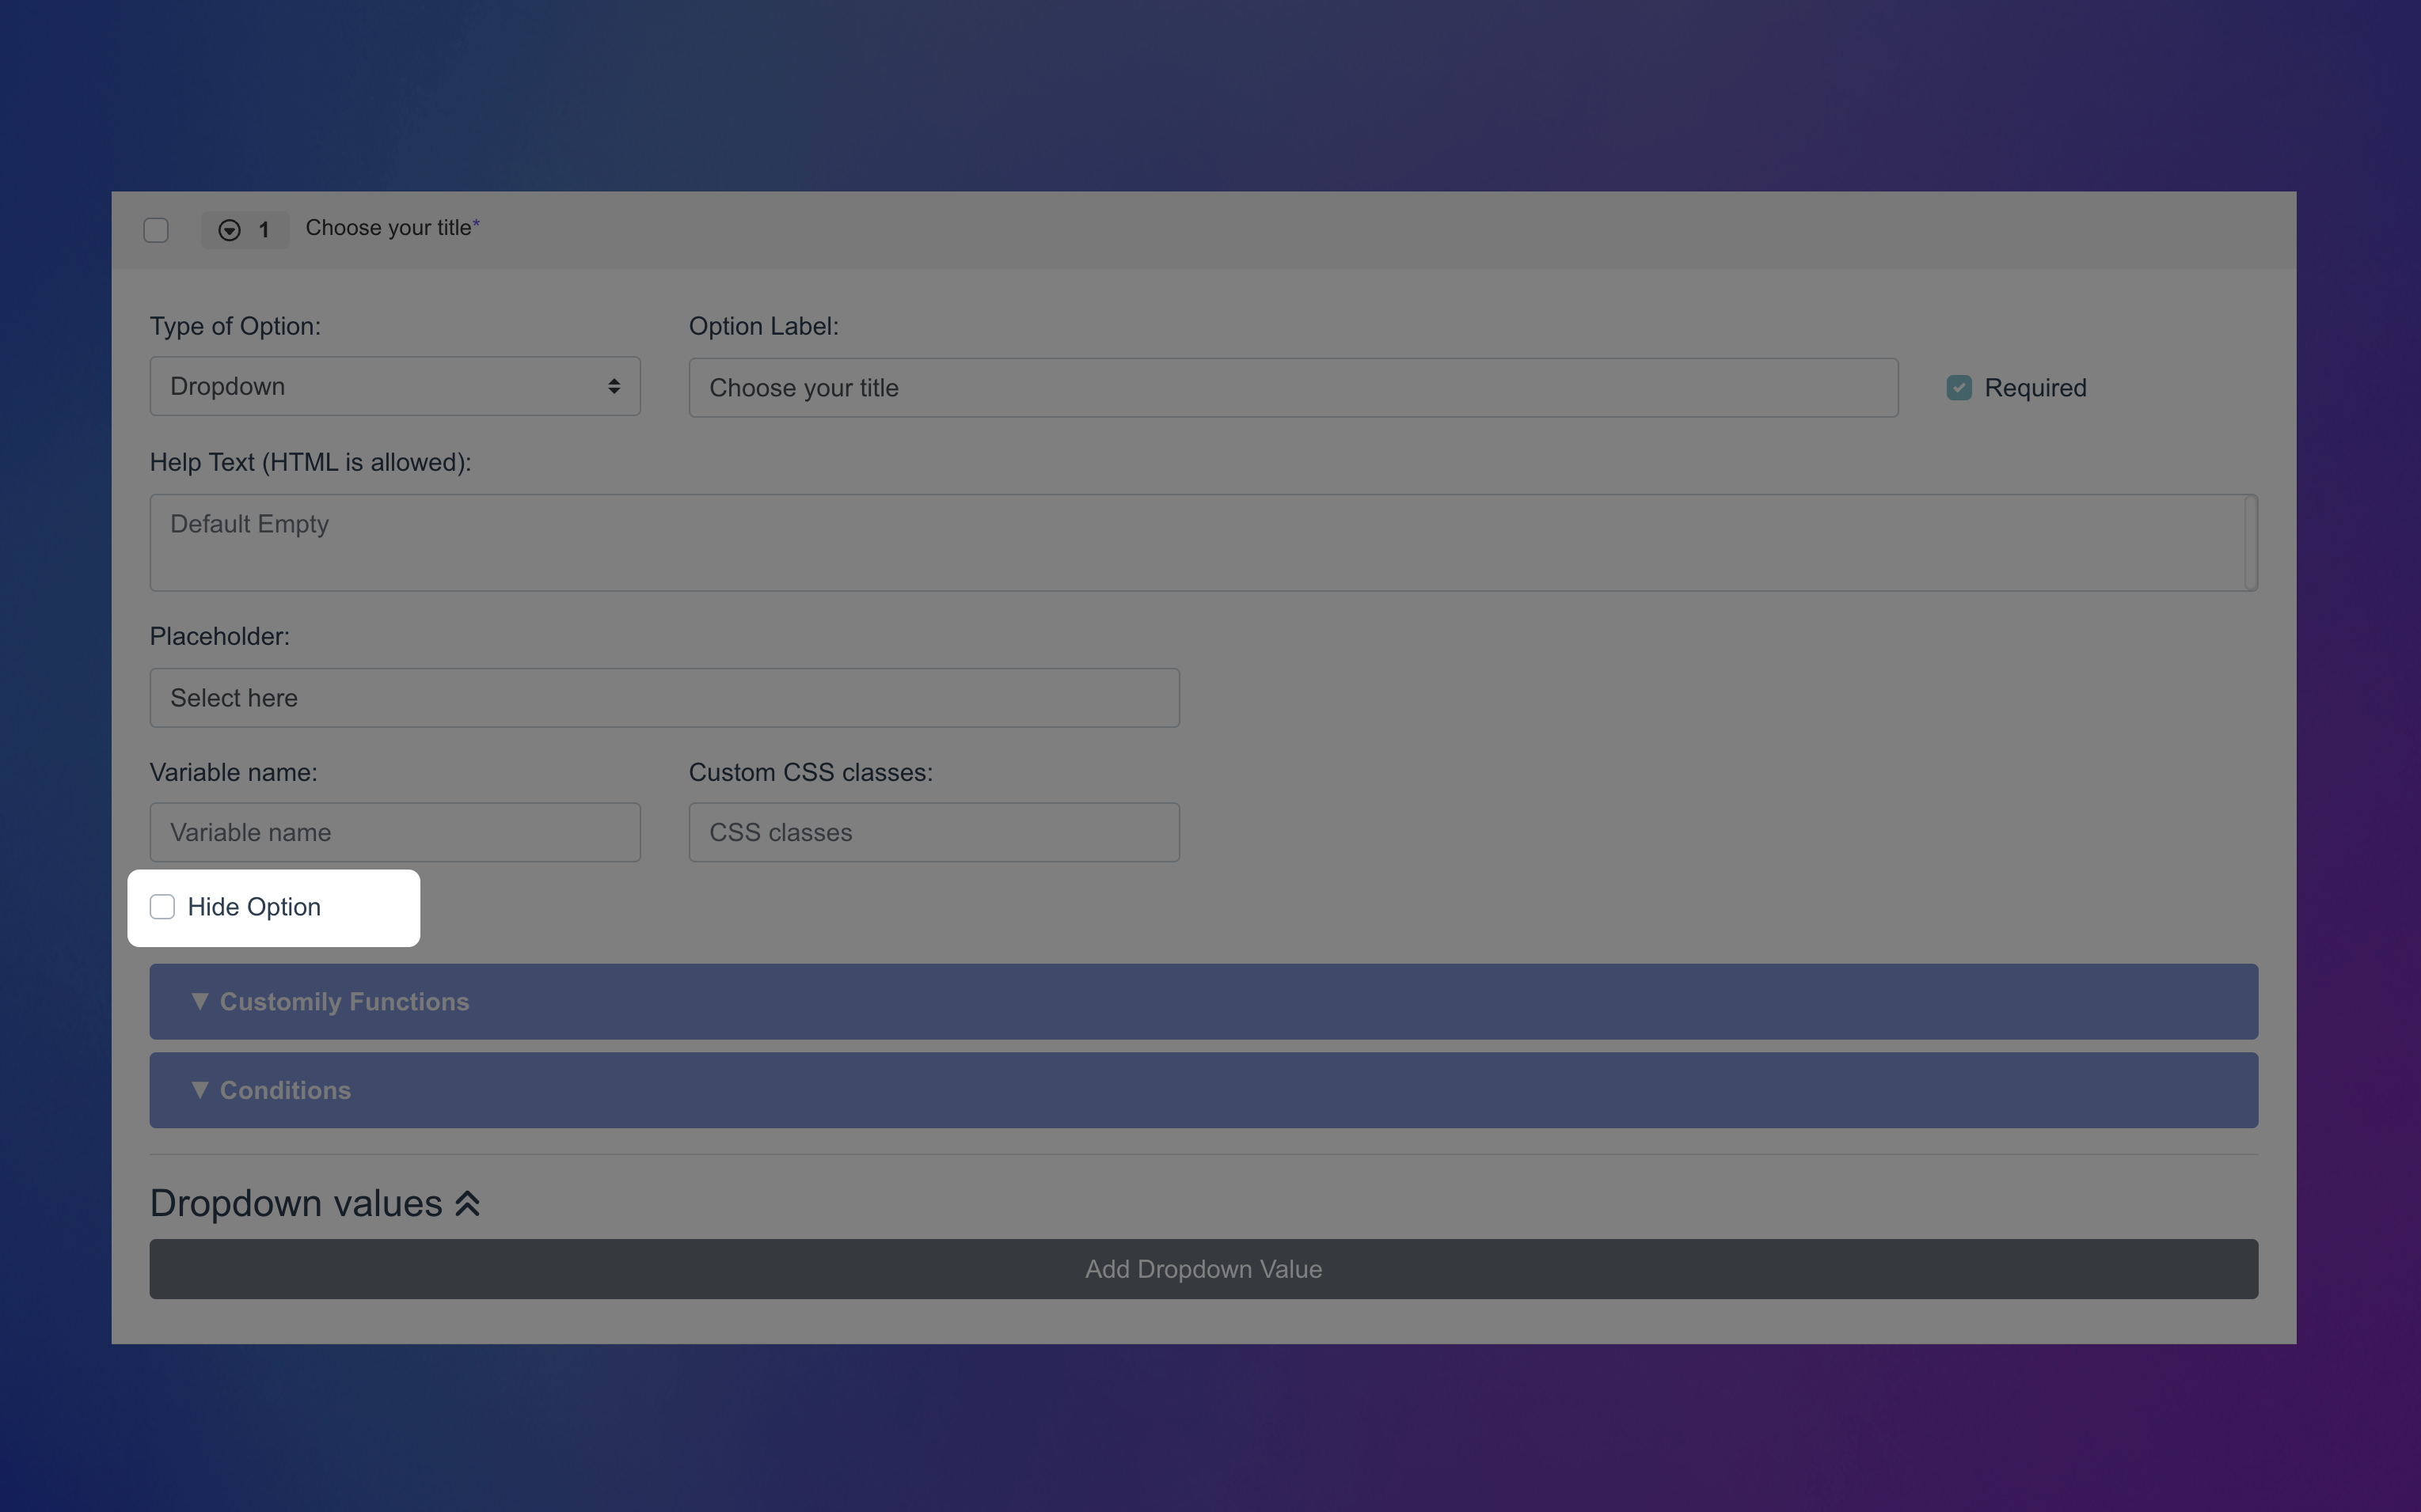Uncheck the Required checkbox
Viewport: 2421px width, 1512px height.
tap(1959, 388)
